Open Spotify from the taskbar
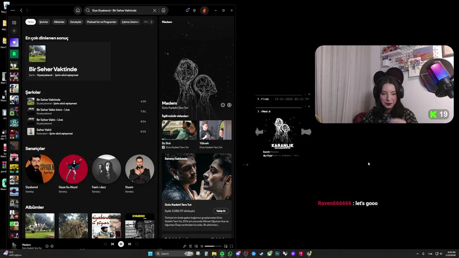Viewport: 459px width, 258px height. pyautogui.click(x=222, y=254)
